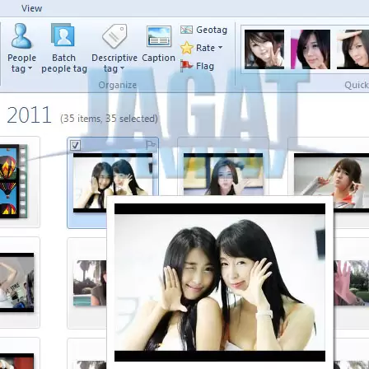Click the Flag label
The image size is (369, 369).
pos(205,66)
